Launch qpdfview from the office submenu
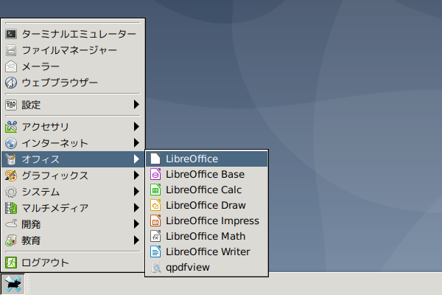 (206, 267)
